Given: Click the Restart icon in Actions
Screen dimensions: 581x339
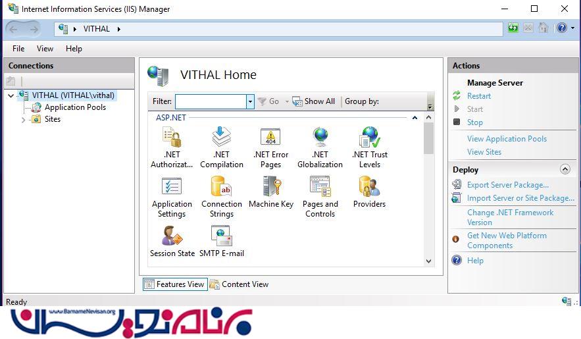Looking at the screenshot, I should 457,95.
